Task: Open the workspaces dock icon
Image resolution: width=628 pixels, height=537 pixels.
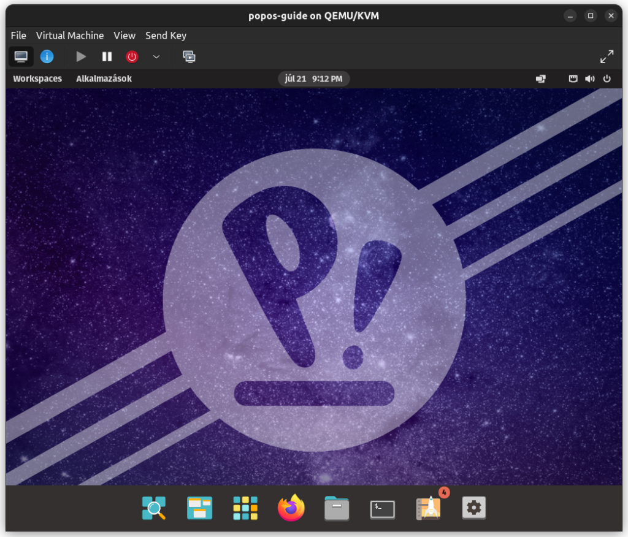Action: pyautogui.click(x=199, y=508)
